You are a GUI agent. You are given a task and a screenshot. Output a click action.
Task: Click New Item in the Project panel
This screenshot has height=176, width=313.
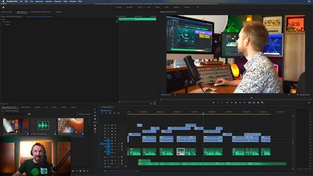(x=84, y=171)
